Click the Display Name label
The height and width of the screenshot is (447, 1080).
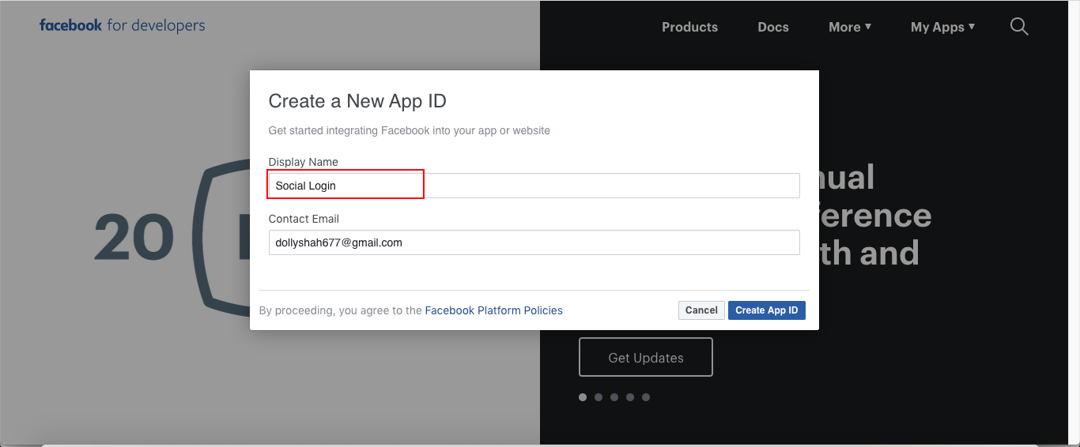point(303,162)
